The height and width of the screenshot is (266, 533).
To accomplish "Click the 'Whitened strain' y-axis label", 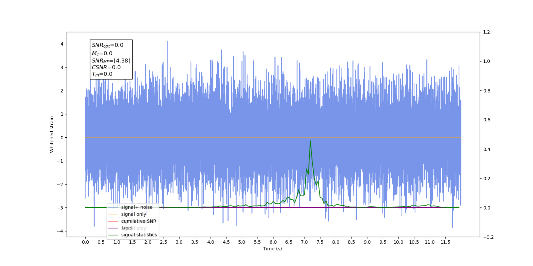I will tap(52, 134).
